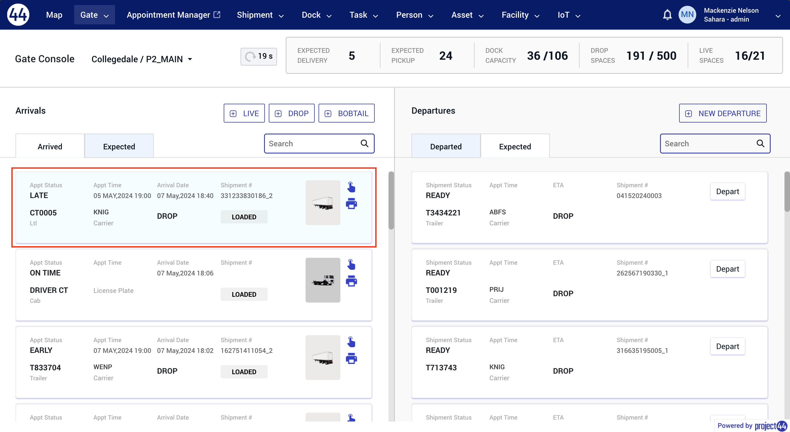The height and width of the screenshot is (432, 790).
Task: Expand the Gate menu
Action: point(94,15)
